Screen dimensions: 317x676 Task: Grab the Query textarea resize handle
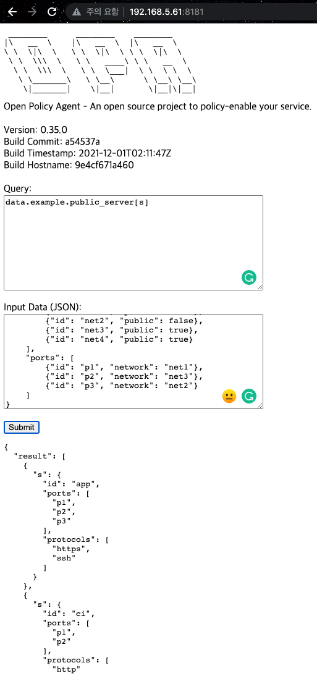[260, 287]
